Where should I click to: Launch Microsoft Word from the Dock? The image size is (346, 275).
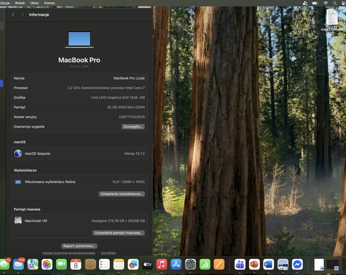pyautogui.click(x=269, y=264)
